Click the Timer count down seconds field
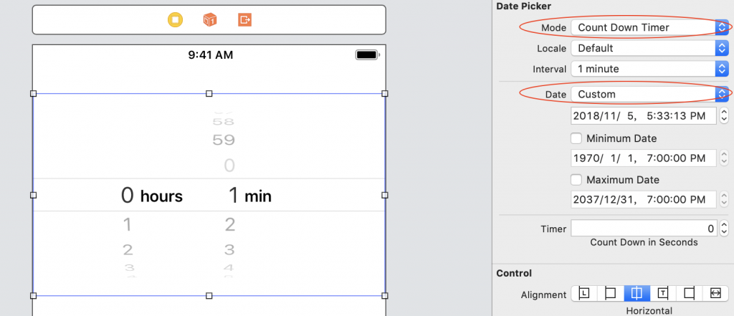 pyautogui.click(x=643, y=229)
